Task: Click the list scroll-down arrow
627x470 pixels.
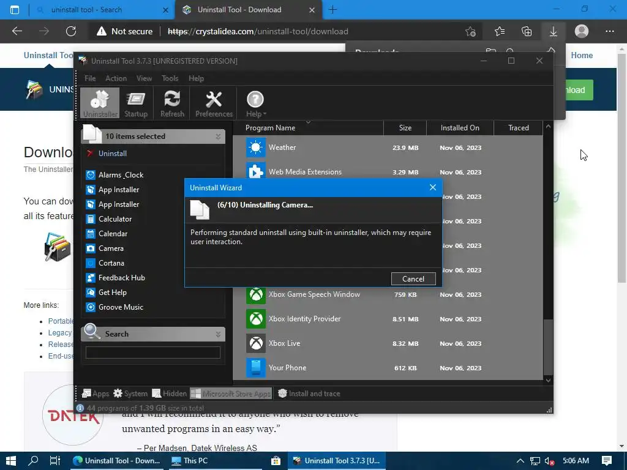Action: 548,381
